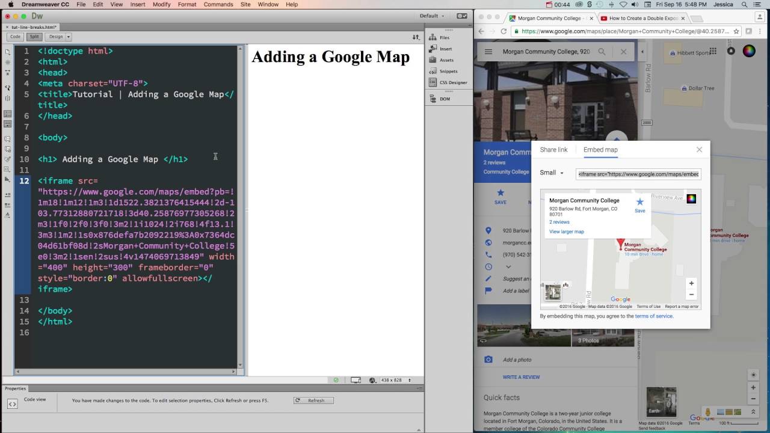
Task: Open the Small map size dropdown
Action: 552,173
